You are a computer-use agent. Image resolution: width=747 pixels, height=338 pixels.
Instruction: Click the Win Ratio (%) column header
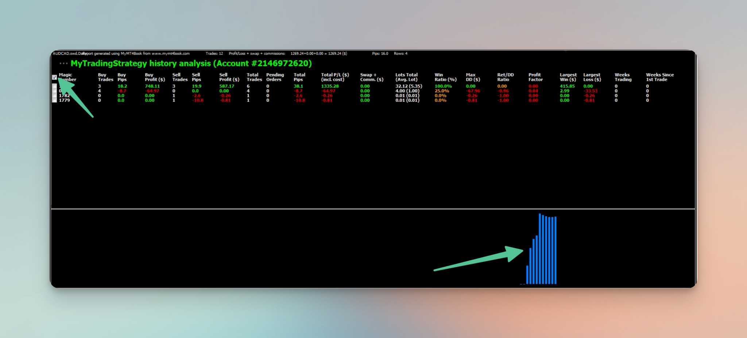445,77
